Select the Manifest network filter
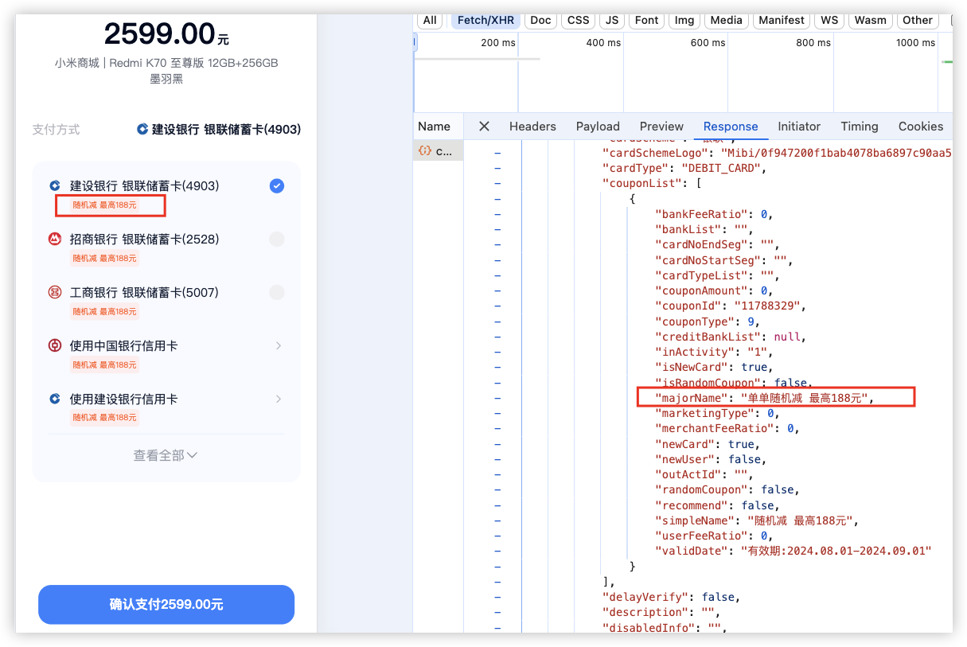The image size is (967, 647). pos(782,20)
